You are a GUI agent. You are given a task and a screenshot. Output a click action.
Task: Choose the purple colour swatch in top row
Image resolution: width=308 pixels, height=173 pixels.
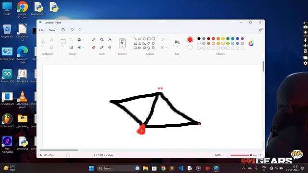[x=242, y=38]
